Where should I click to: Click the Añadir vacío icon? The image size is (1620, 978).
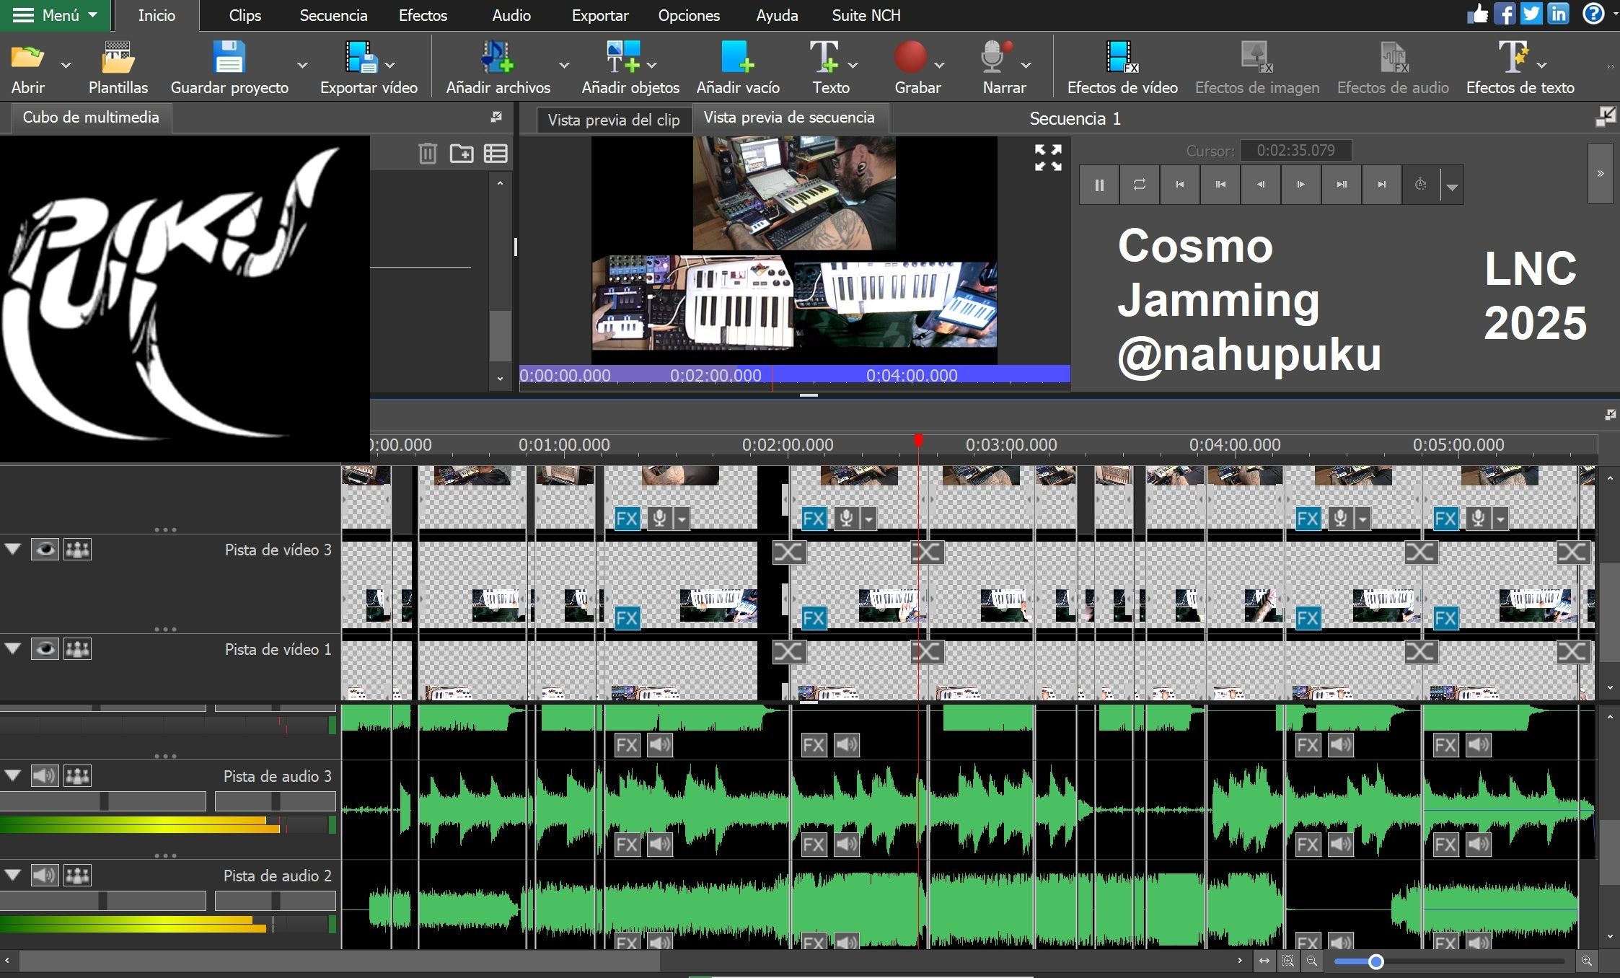(737, 57)
